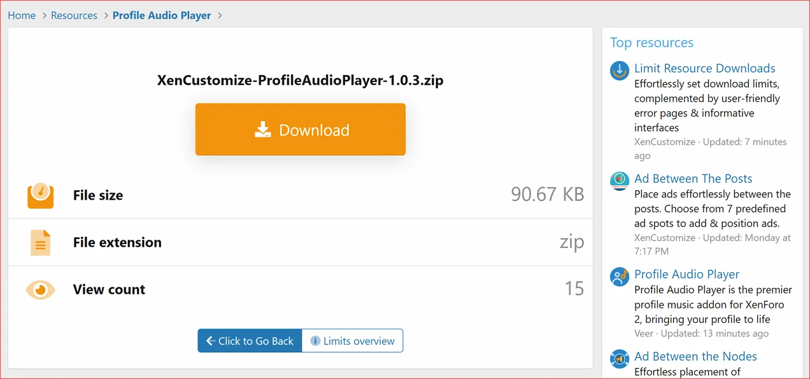The height and width of the screenshot is (379, 810).
Task: Click the back arrow in Click to Go Back
Action: (x=211, y=340)
